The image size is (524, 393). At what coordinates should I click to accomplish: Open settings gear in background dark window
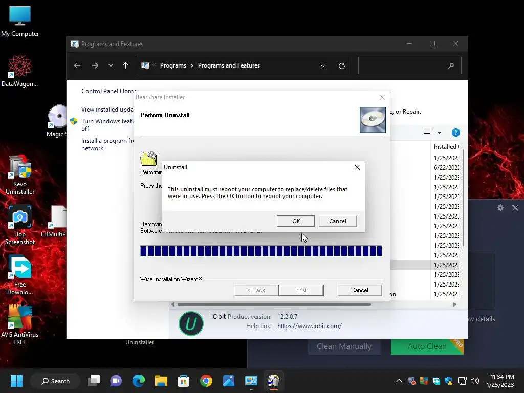click(x=500, y=208)
